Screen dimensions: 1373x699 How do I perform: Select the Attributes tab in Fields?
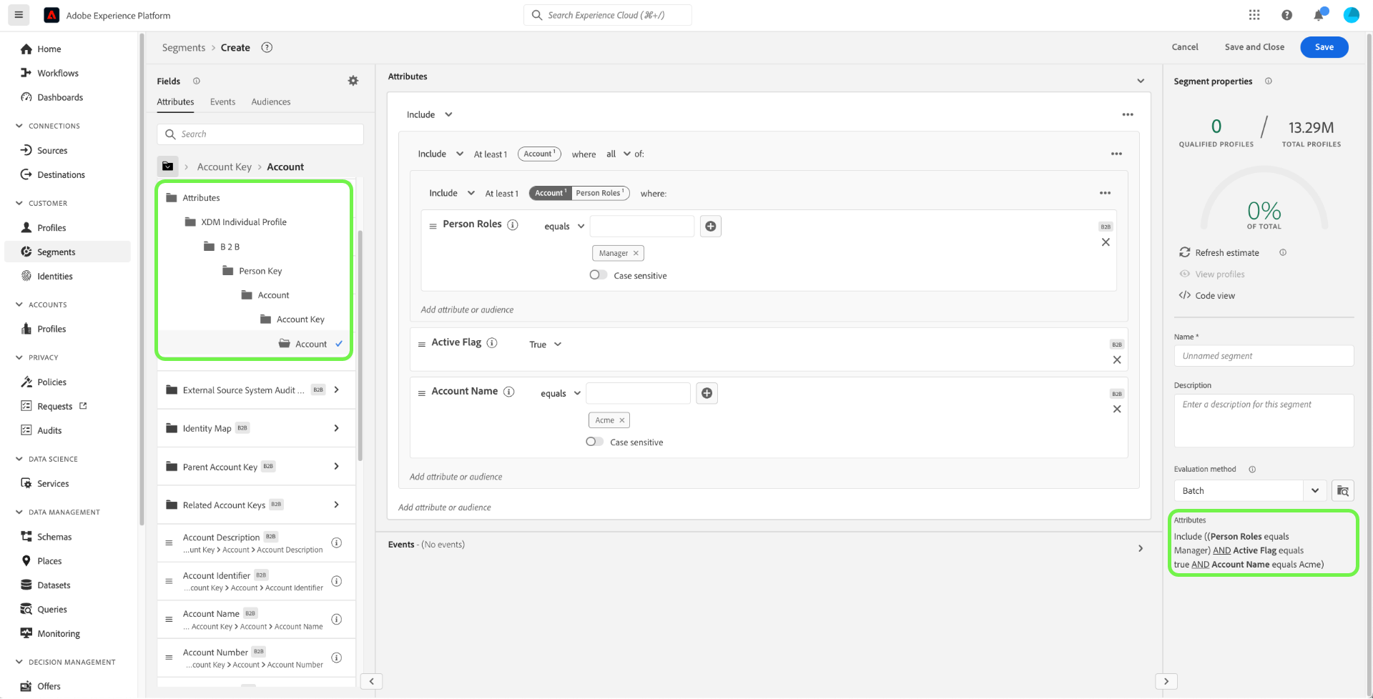[x=175, y=101]
